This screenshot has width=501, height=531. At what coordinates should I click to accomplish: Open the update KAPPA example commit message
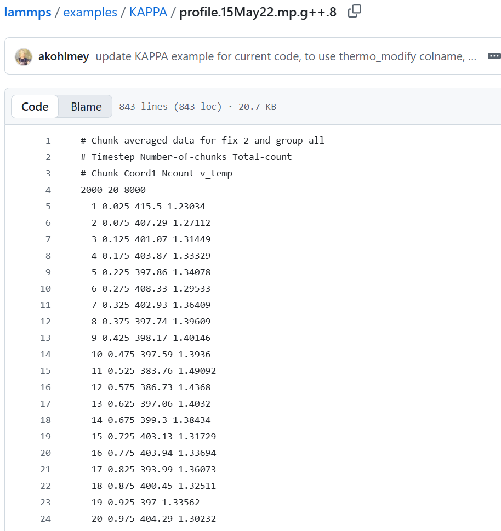pos(286,56)
